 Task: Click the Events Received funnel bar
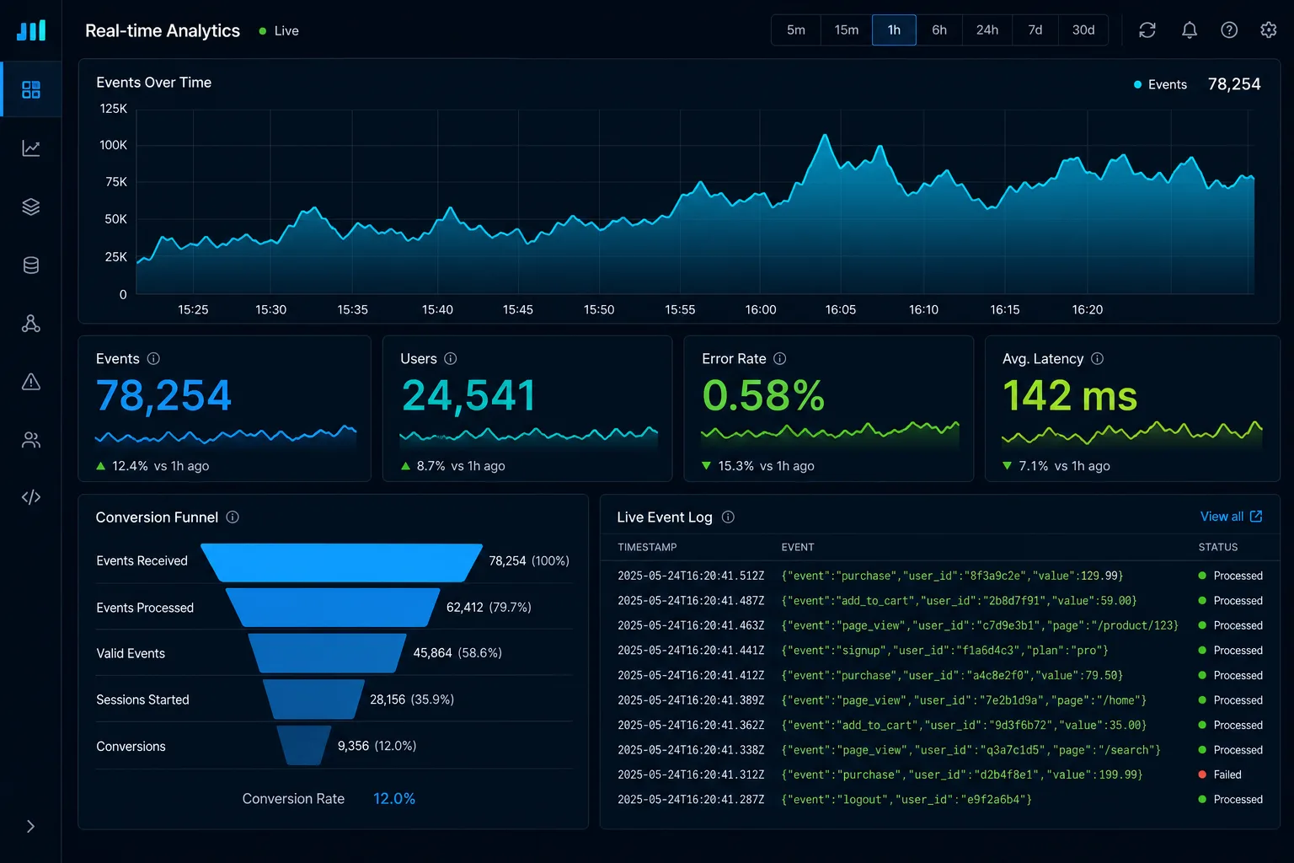click(342, 562)
